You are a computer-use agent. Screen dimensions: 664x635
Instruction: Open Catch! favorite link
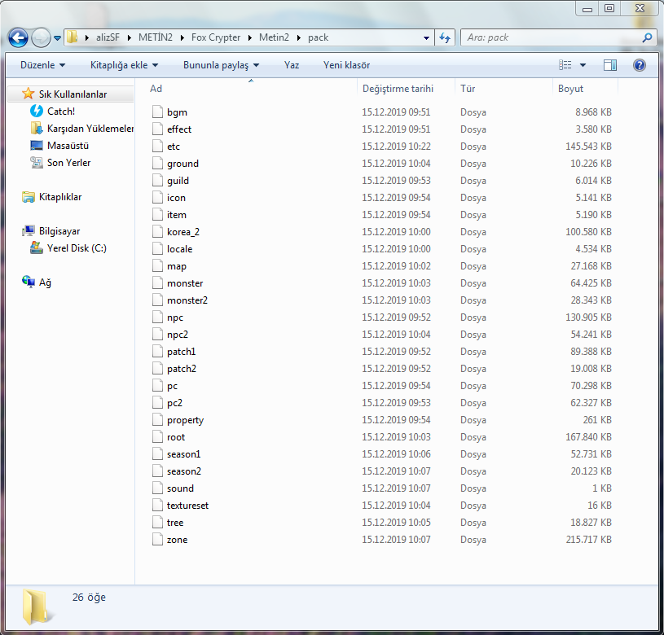click(x=61, y=112)
